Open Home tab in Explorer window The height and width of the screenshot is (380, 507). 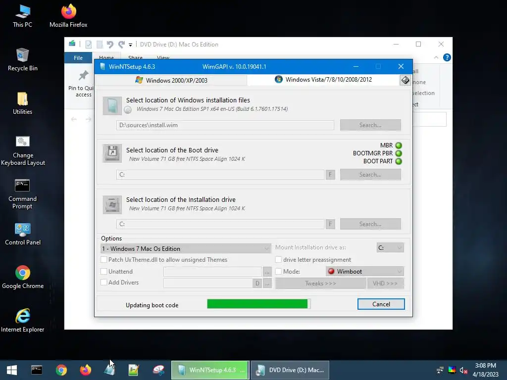(106, 57)
